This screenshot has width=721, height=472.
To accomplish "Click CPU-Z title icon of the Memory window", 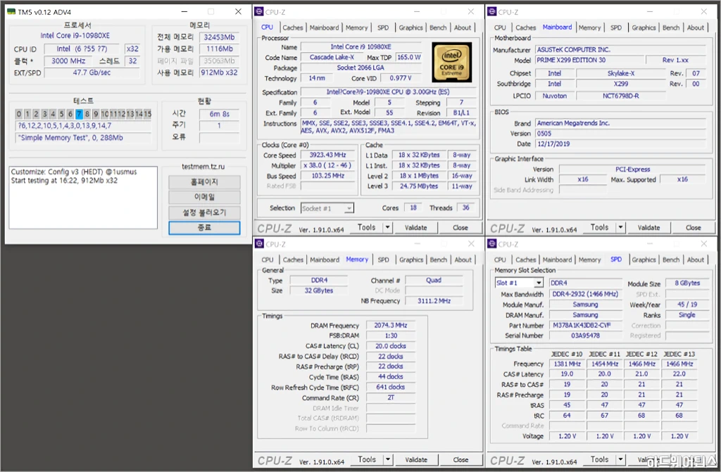I will [258, 244].
